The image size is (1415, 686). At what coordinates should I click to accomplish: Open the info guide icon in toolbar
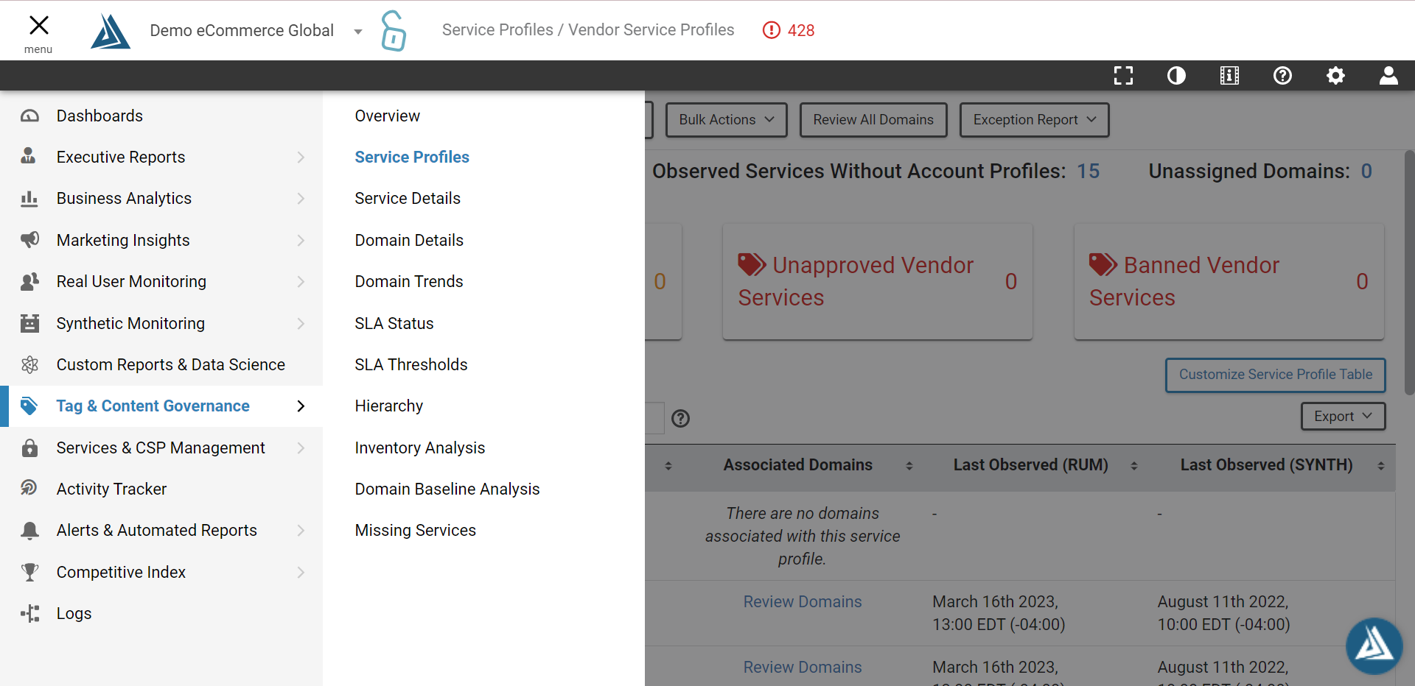[1229, 75]
